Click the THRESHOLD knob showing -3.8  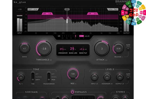click(44, 49)
